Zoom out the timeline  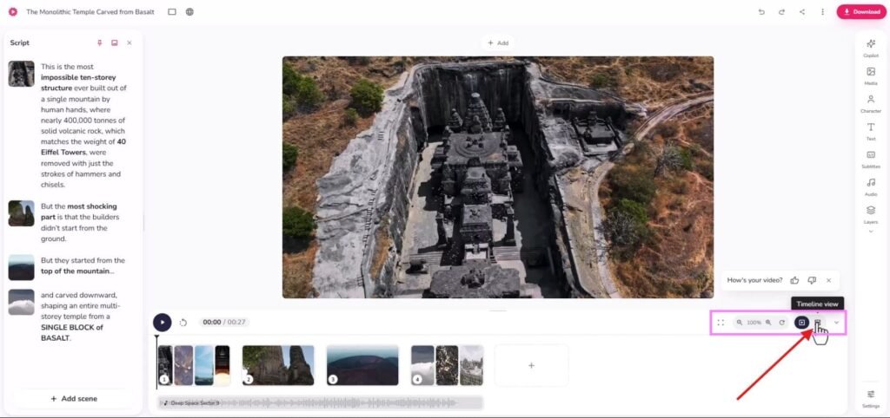tap(740, 323)
